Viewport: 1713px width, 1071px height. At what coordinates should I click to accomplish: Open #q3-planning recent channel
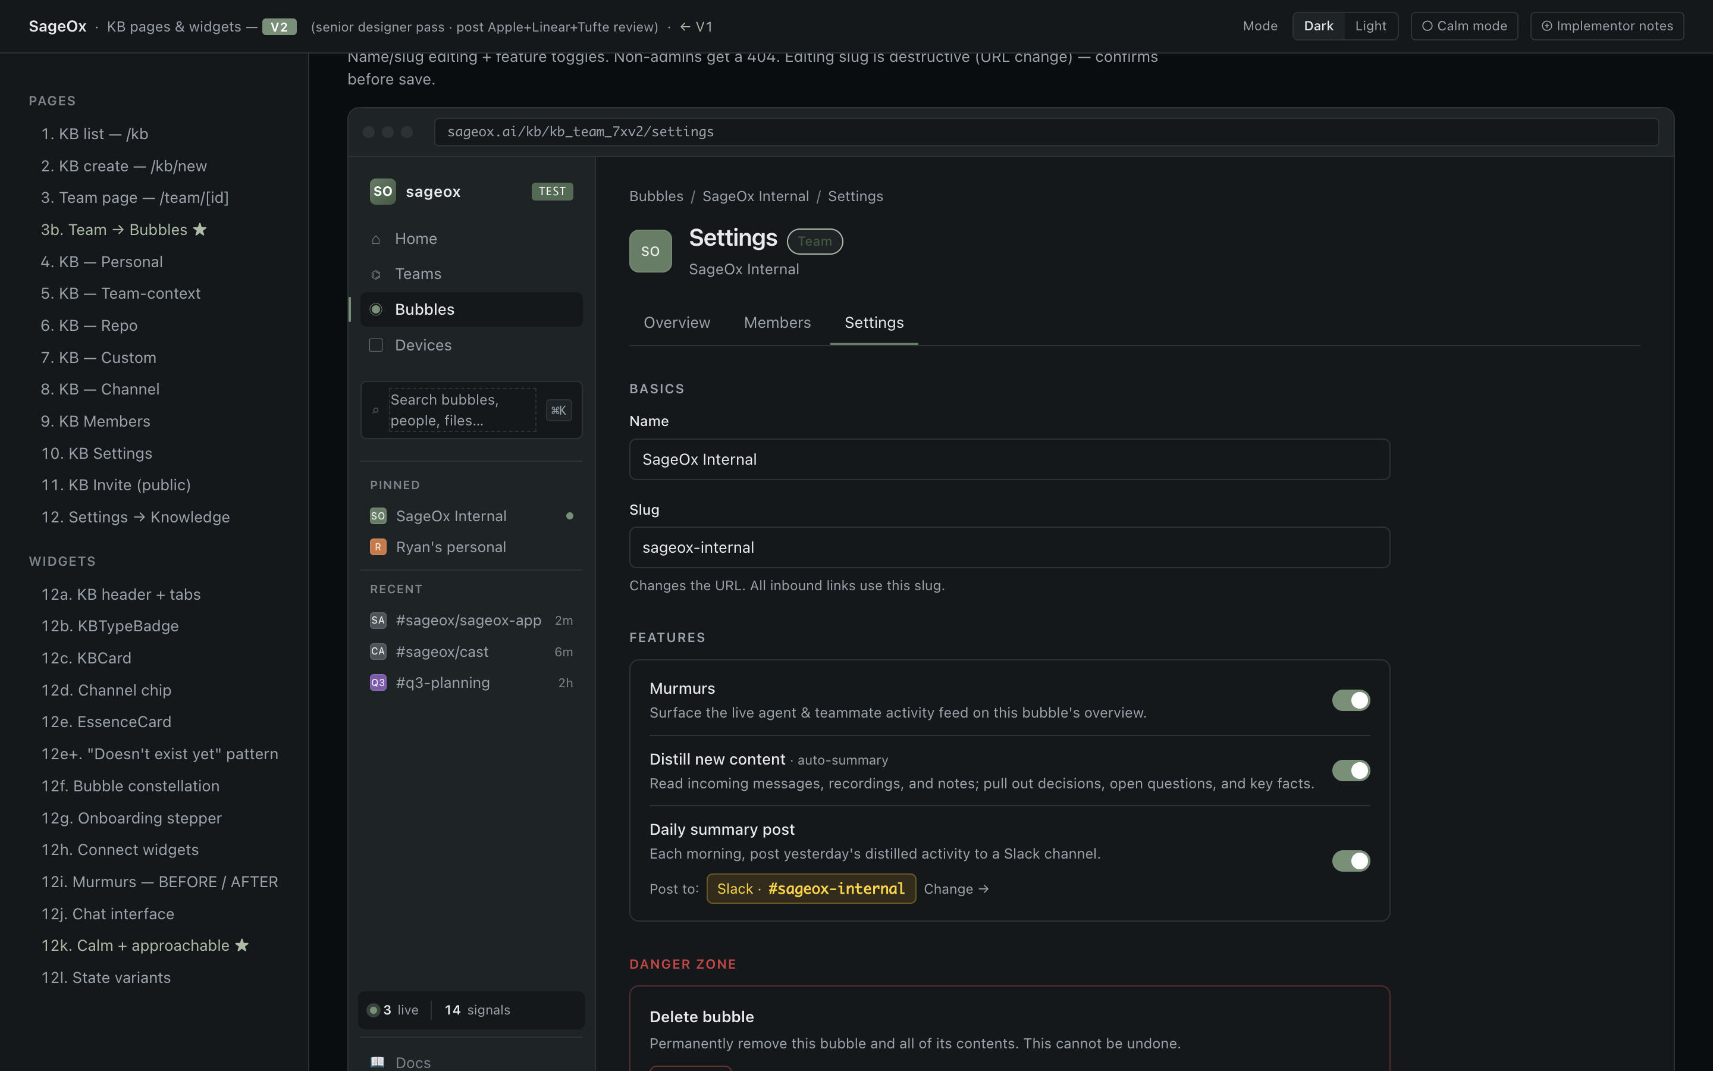472,682
